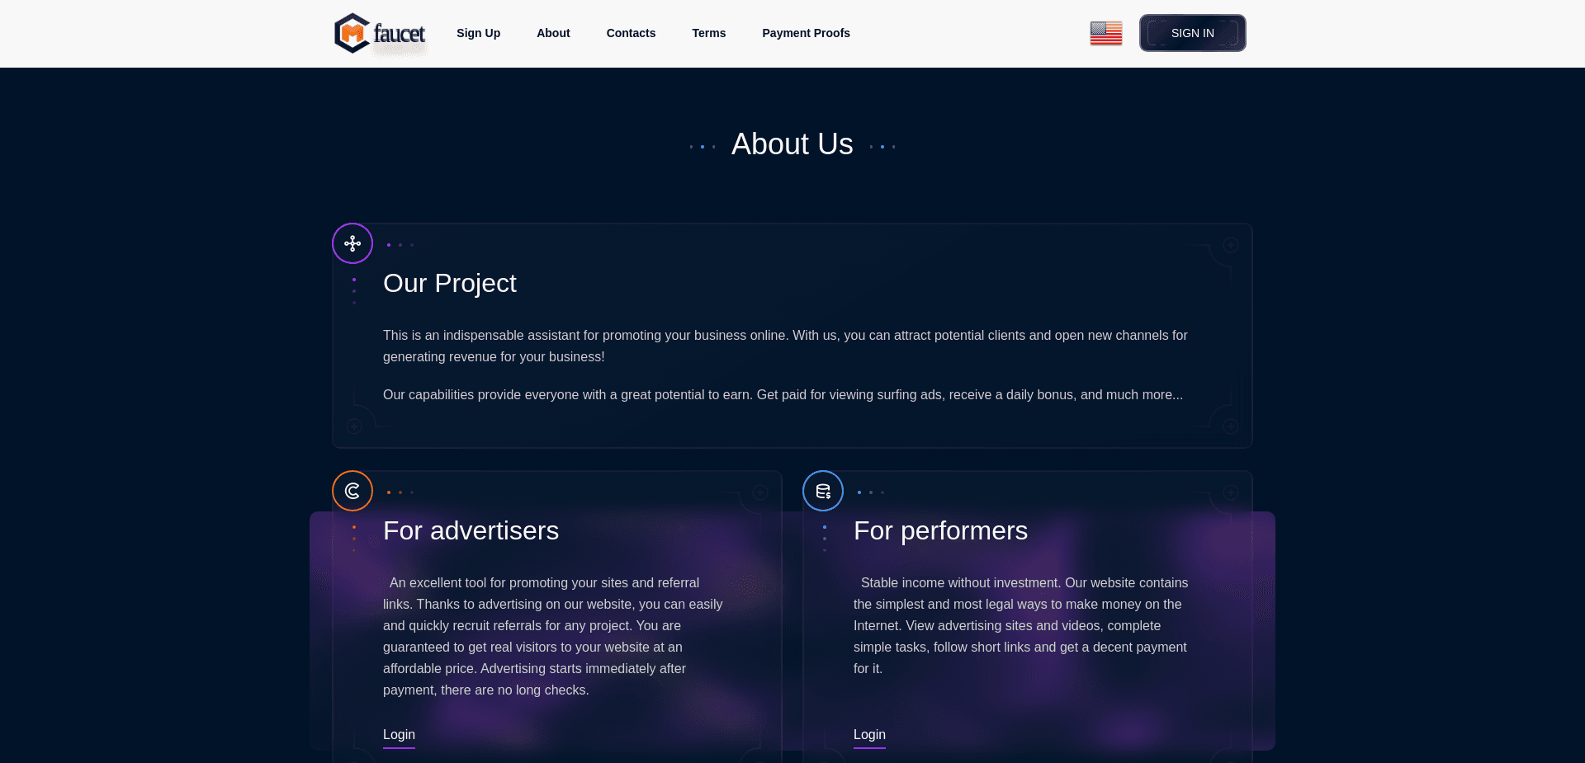The height and width of the screenshot is (763, 1585).
Task: Click the plus icon inside the For advertisers card
Action: pyautogui.click(x=759, y=492)
